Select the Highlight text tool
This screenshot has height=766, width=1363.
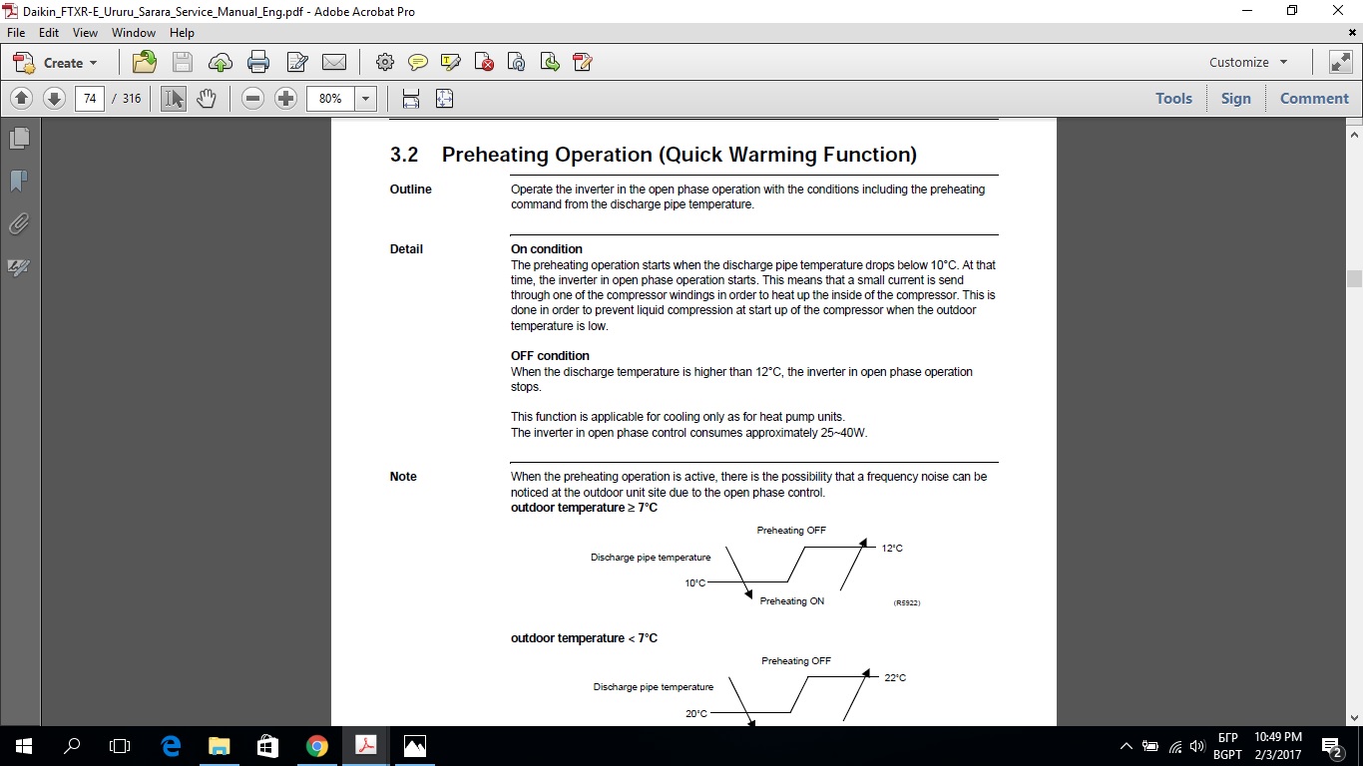point(451,62)
